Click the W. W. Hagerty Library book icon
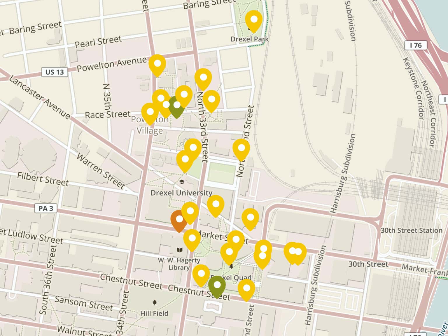 (179, 250)
